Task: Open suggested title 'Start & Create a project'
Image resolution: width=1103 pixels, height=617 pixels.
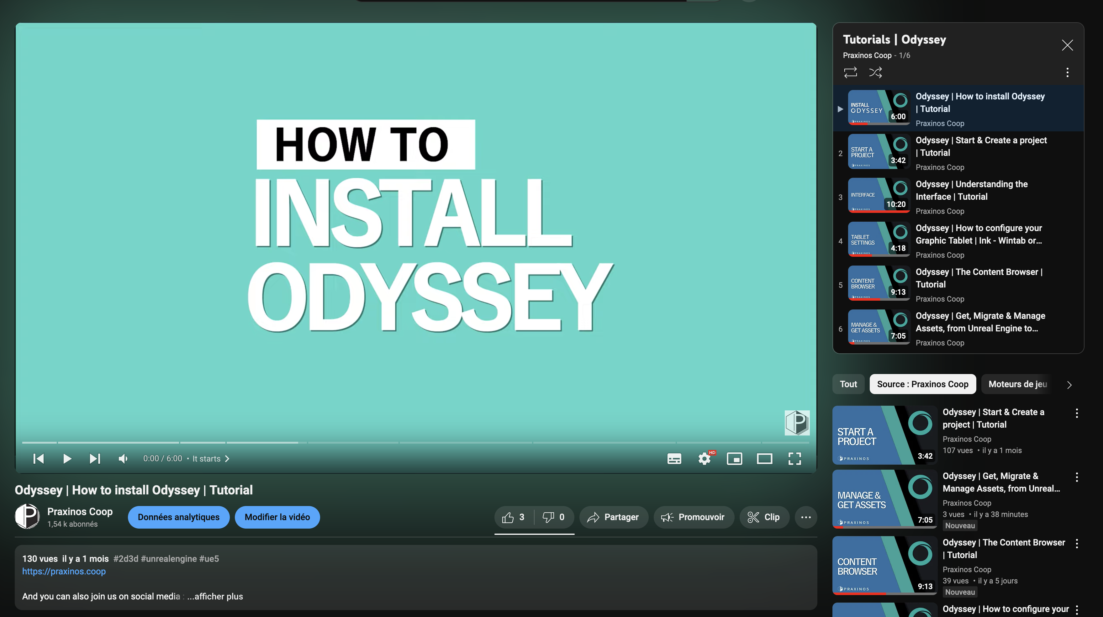Action: click(x=993, y=418)
